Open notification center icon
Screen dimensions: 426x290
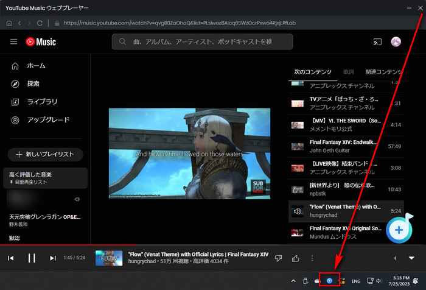[x=416, y=281]
